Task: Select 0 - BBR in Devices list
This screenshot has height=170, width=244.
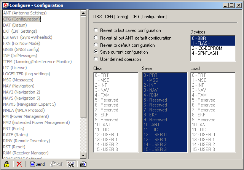Action: (213, 38)
